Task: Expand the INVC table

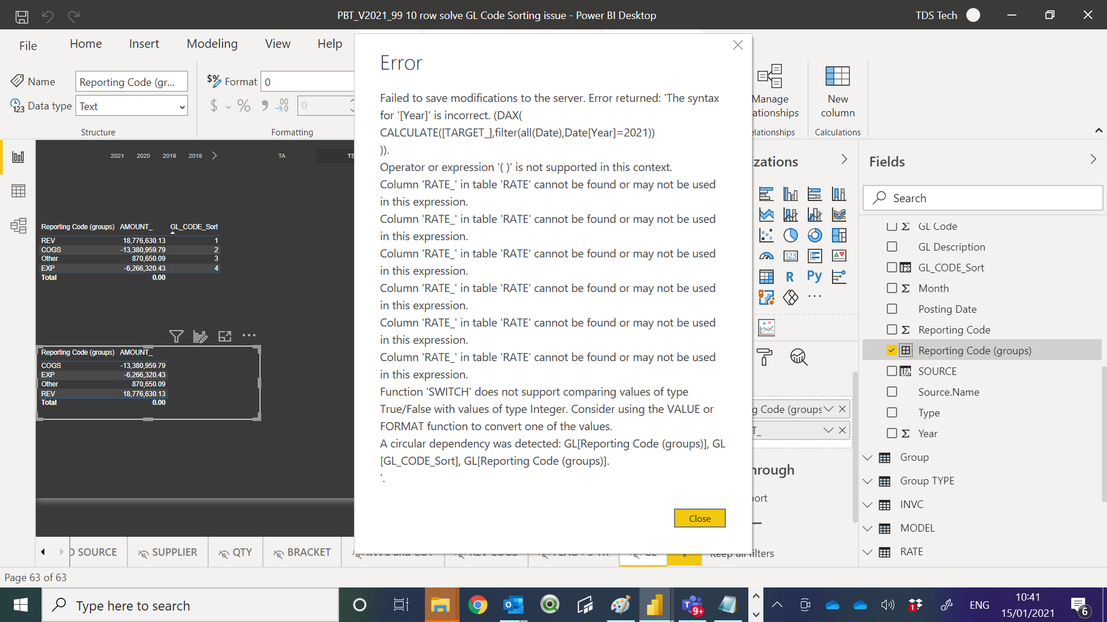Action: [x=868, y=505]
